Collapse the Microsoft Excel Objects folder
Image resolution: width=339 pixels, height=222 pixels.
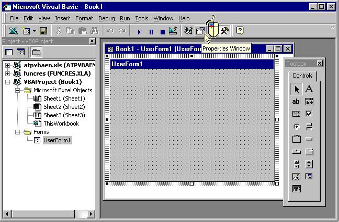[17, 90]
